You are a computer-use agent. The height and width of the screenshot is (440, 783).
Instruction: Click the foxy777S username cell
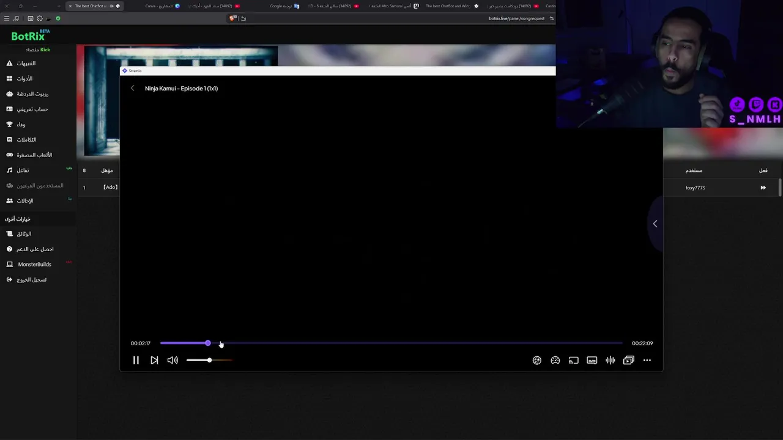tap(696, 188)
